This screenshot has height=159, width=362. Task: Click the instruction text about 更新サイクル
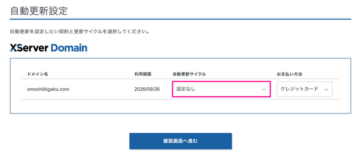pyautogui.click(x=80, y=32)
